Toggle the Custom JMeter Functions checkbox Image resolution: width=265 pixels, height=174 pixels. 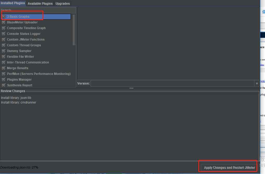point(4,40)
